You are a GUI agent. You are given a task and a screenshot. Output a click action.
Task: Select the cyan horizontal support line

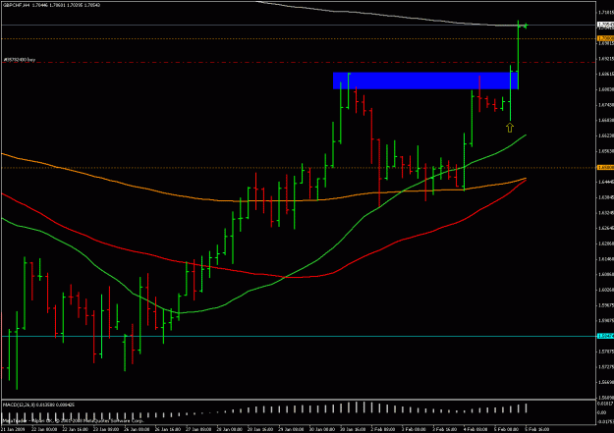point(298,337)
